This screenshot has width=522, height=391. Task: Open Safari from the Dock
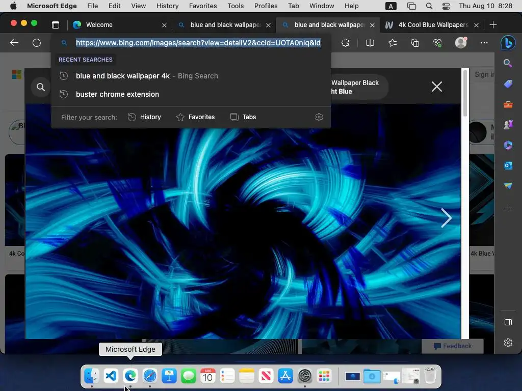click(150, 376)
